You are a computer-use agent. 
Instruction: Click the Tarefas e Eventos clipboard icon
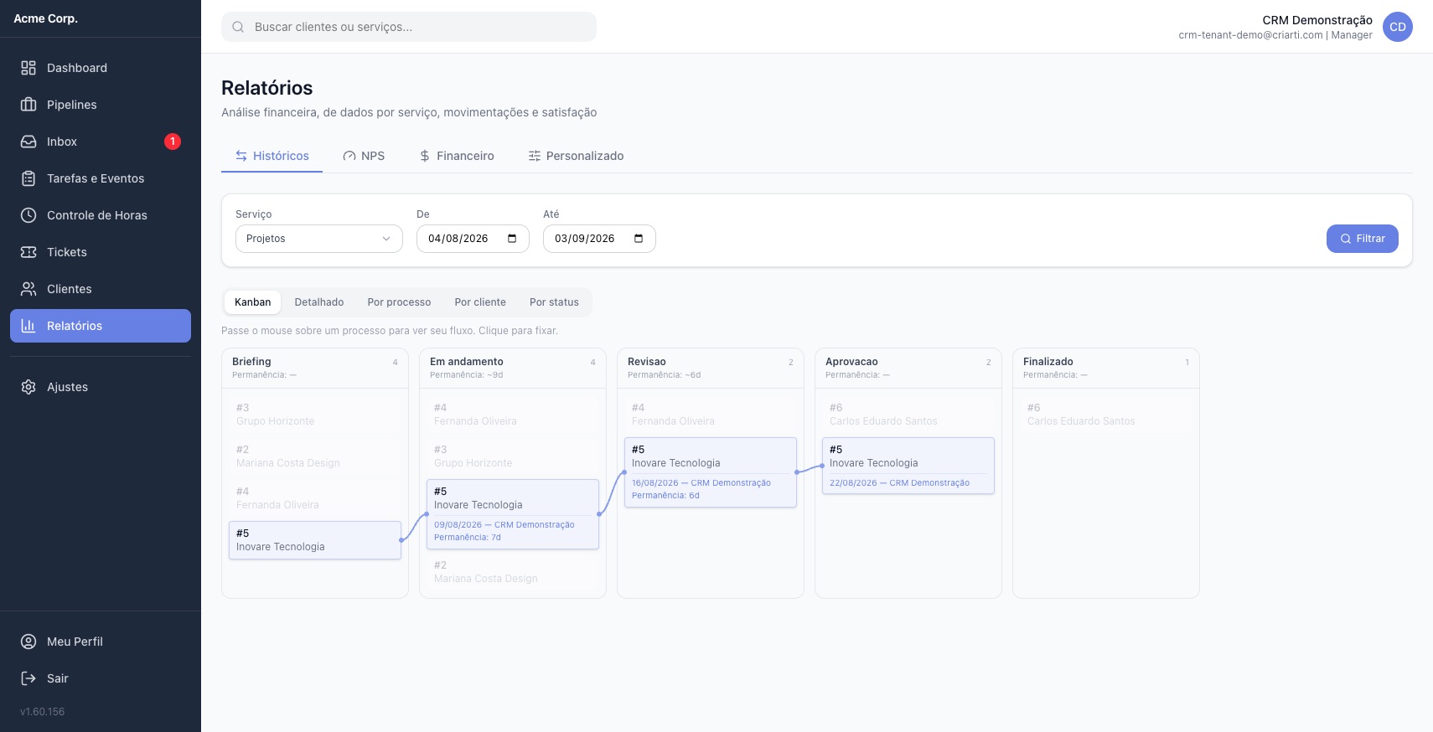point(28,178)
